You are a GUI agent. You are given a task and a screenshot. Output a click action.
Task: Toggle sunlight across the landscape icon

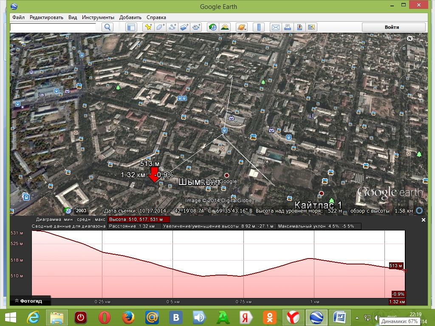[x=225, y=27]
